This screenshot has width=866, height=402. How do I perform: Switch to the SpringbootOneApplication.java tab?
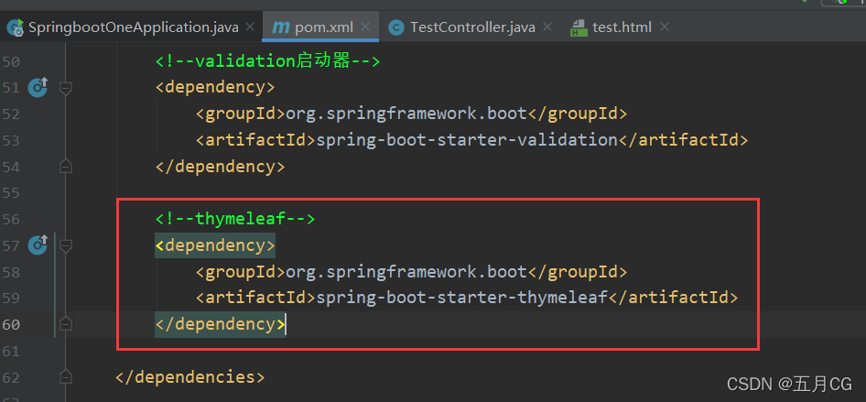[x=133, y=27]
